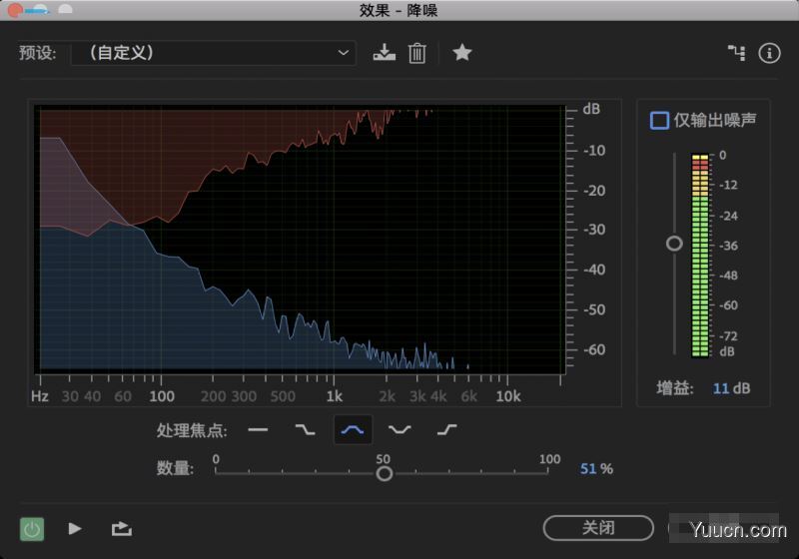Toggle loop playback export icon
Image resolution: width=799 pixels, height=559 pixels.
[122, 528]
